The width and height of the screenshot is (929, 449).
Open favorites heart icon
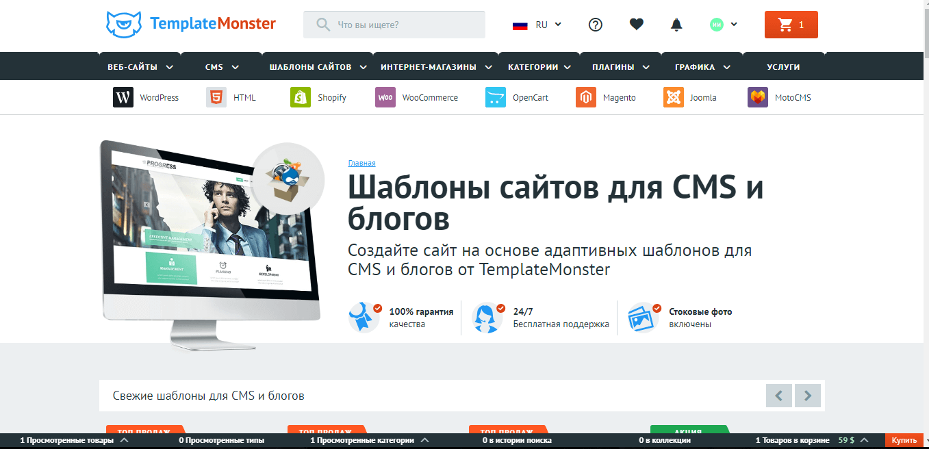636,25
